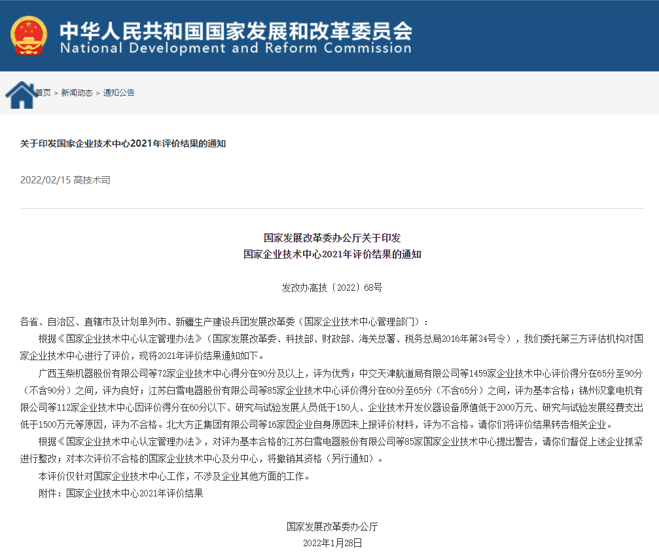Click the document number 发改办高技〔2022〕68号
The height and width of the screenshot is (558, 659).
332,288
